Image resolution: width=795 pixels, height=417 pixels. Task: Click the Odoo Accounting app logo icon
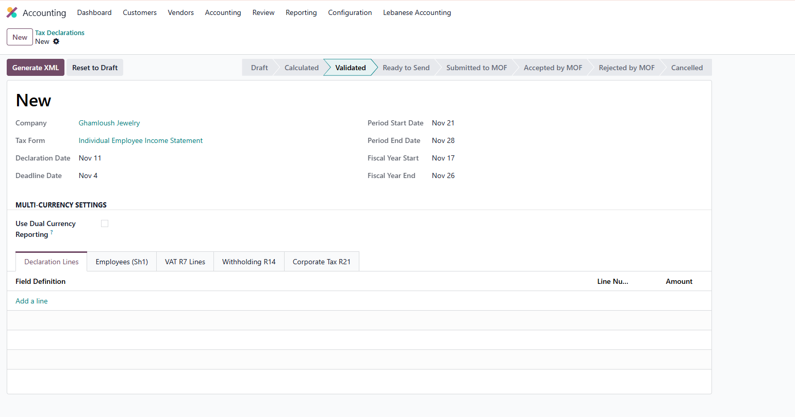pyautogui.click(x=12, y=12)
